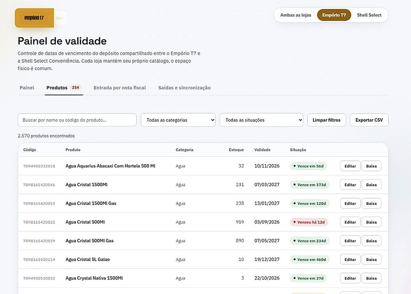This screenshot has width=411, height=294.
Task: Switch to the Shell Select store
Action: click(369, 15)
